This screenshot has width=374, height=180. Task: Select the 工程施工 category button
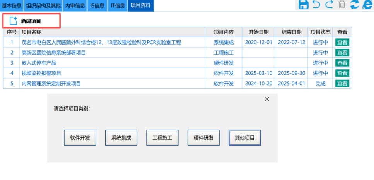click(x=162, y=138)
